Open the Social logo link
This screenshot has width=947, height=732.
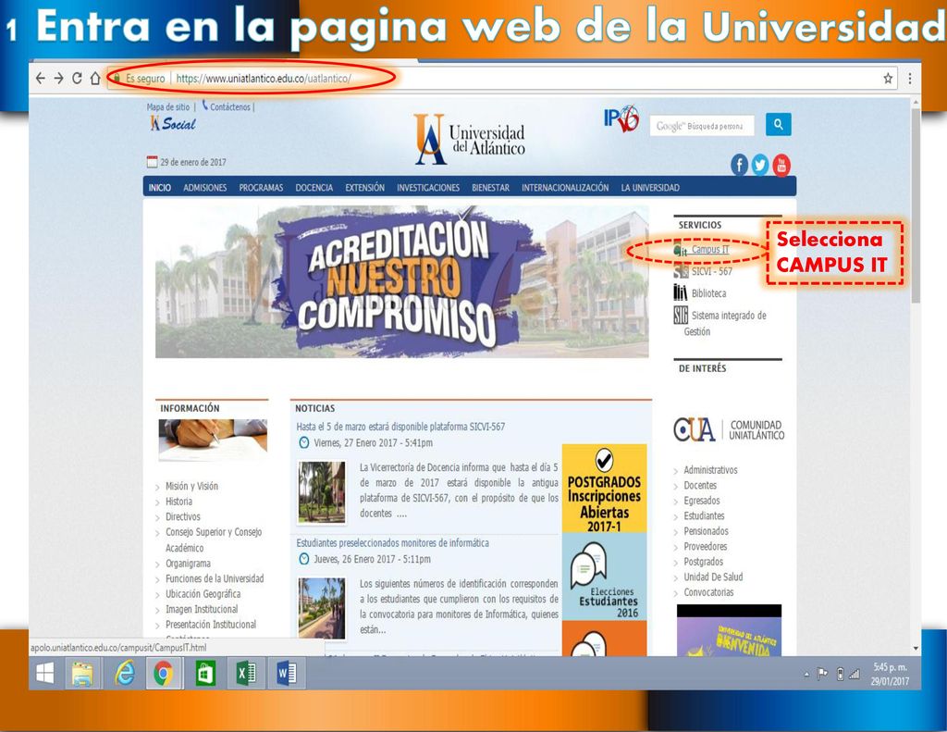[x=173, y=123]
